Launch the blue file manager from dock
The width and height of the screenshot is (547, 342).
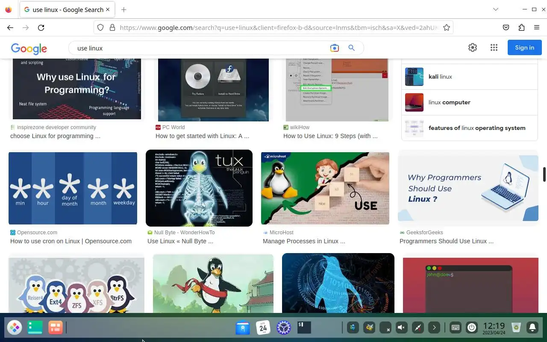point(243,328)
